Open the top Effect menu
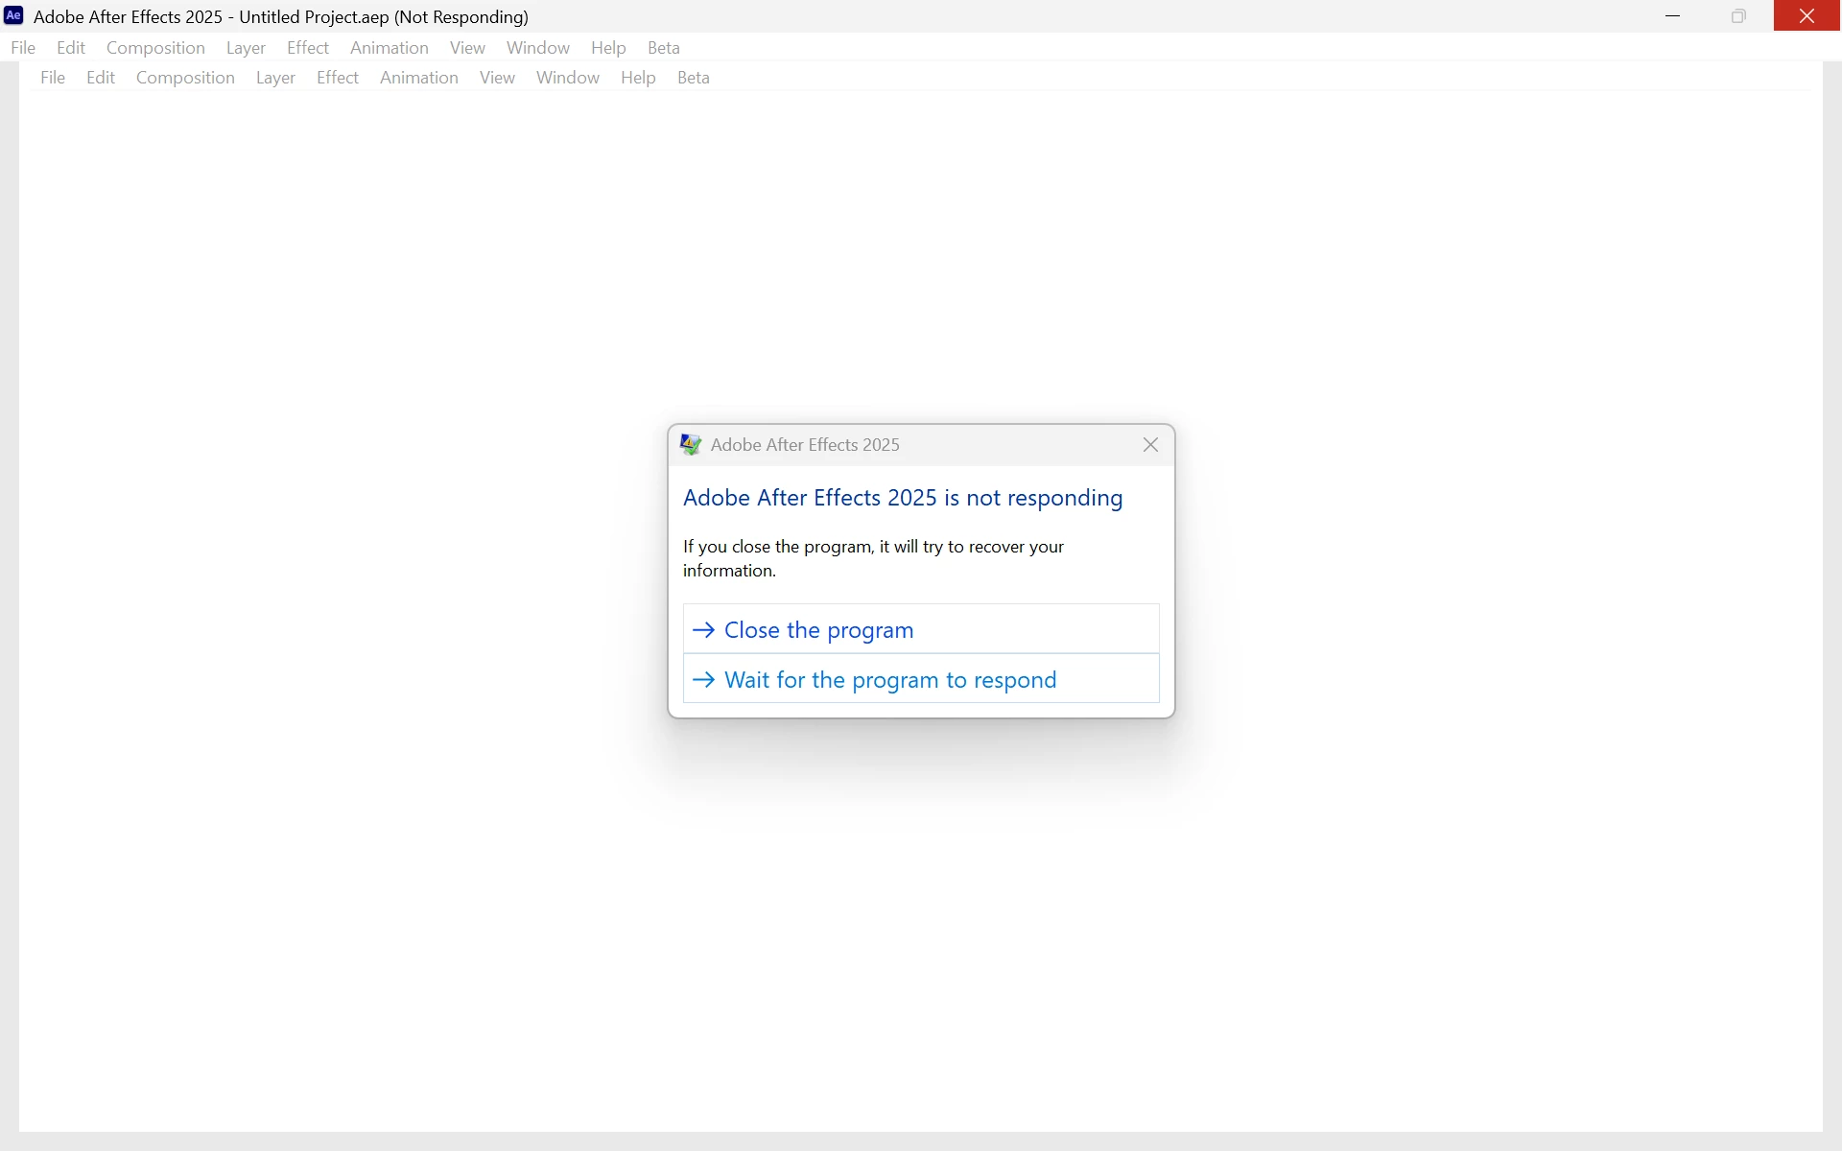 click(x=307, y=48)
